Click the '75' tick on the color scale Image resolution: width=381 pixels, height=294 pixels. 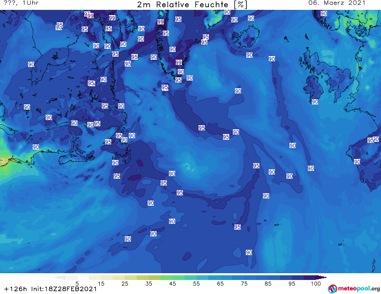pos(244,284)
